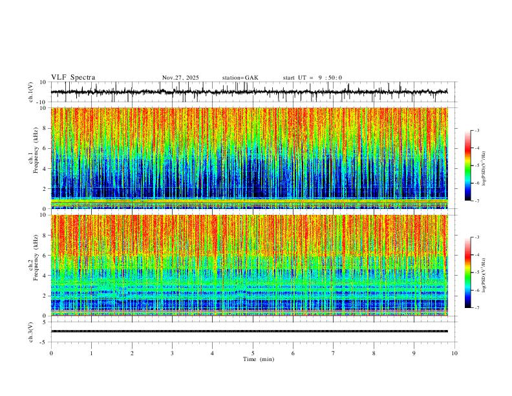This screenshot has width=512, height=396.
Task: Click the "ch.1(V)" axis label
Action: pyautogui.click(x=31, y=92)
